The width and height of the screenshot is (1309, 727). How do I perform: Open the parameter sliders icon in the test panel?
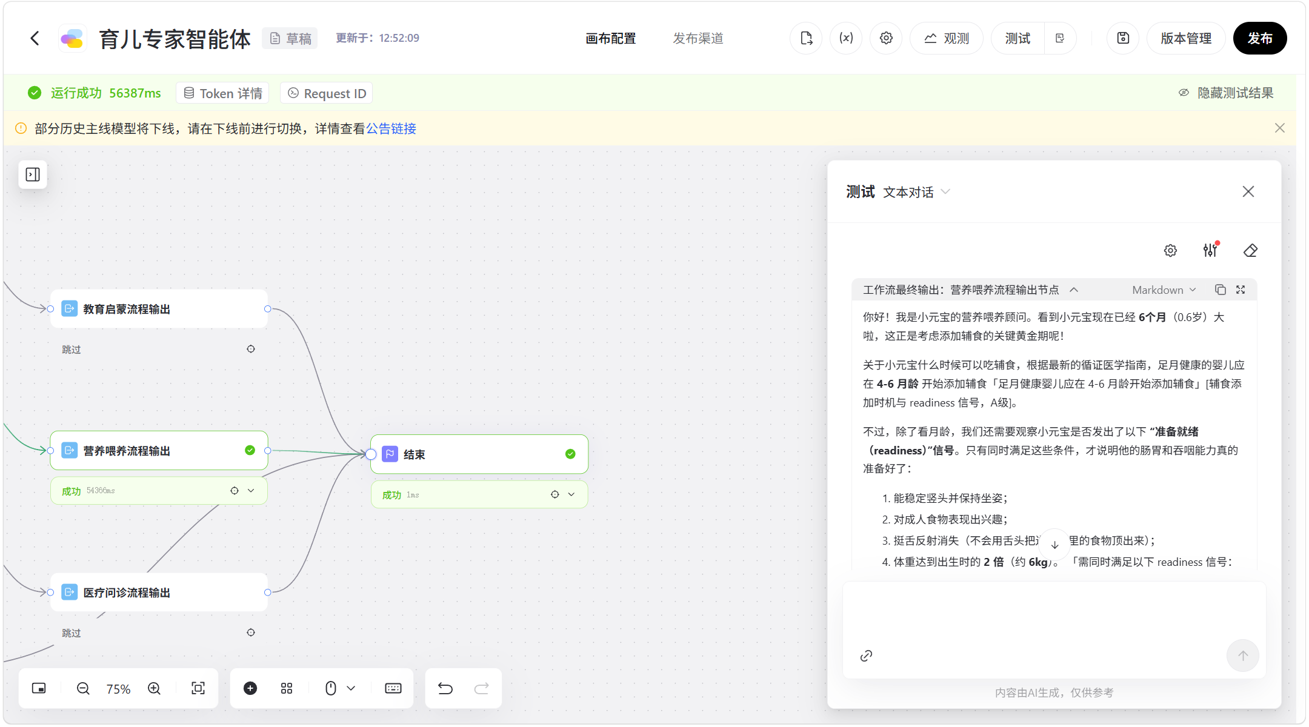point(1210,250)
